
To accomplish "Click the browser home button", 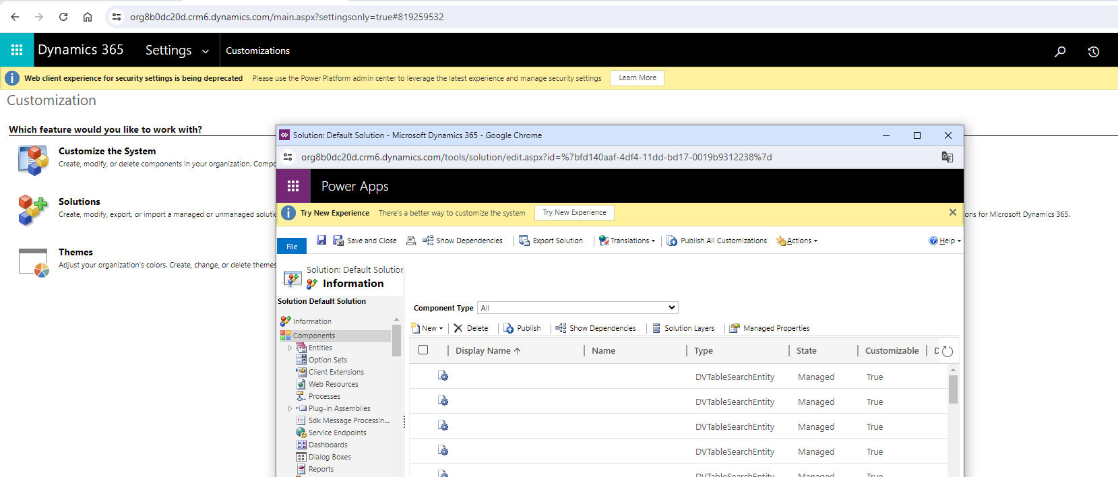I will (88, 17).
